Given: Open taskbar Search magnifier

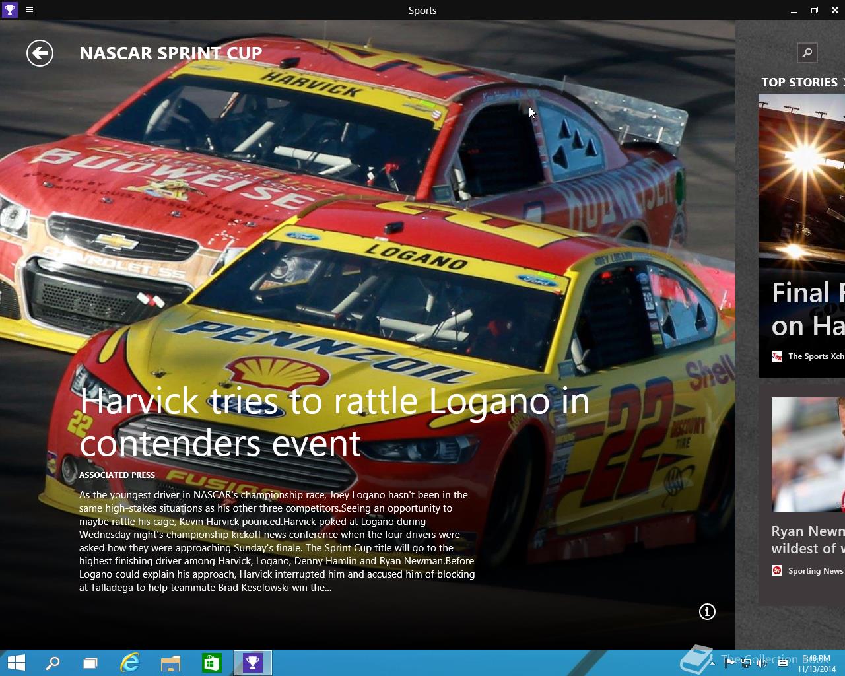Looking at the screenshot, I should tap(53, 663).
